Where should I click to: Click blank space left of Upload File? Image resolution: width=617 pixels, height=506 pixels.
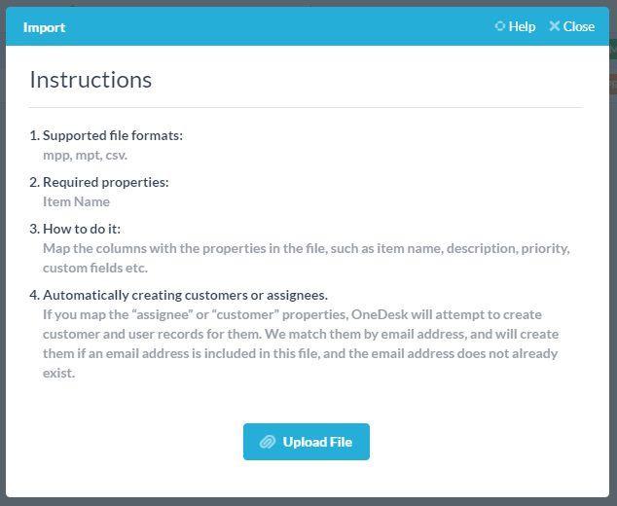click(x=136, y=443)
